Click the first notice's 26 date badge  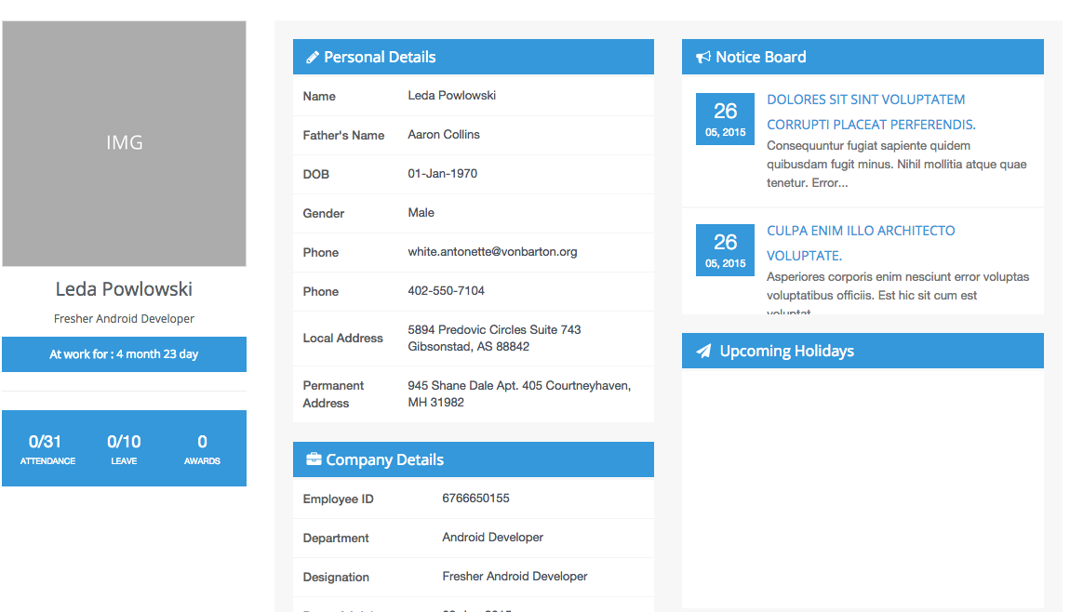[x=725, y=119]
